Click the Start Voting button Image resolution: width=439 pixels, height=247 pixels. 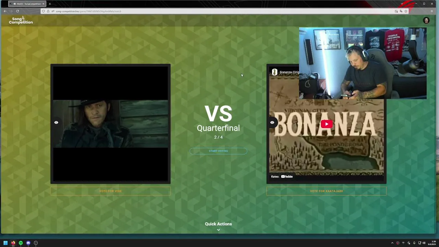218,151
